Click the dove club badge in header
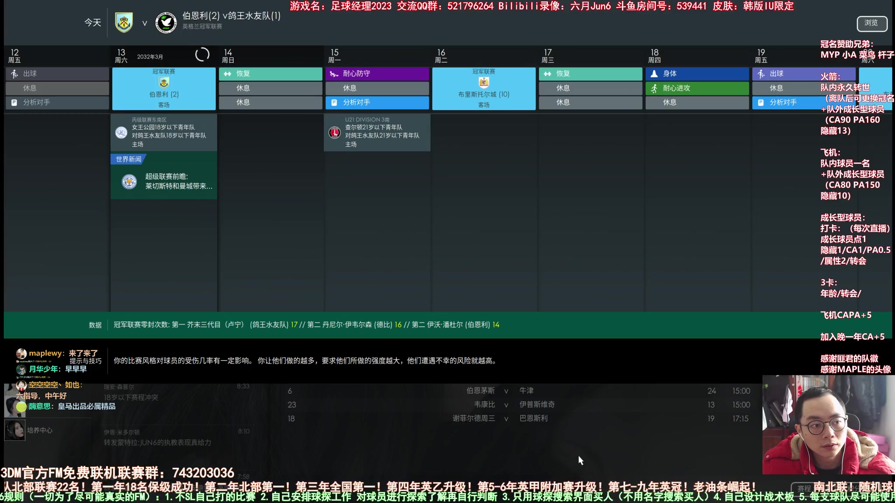This screenshot has width=895, height=503. (x=166, y=23)
